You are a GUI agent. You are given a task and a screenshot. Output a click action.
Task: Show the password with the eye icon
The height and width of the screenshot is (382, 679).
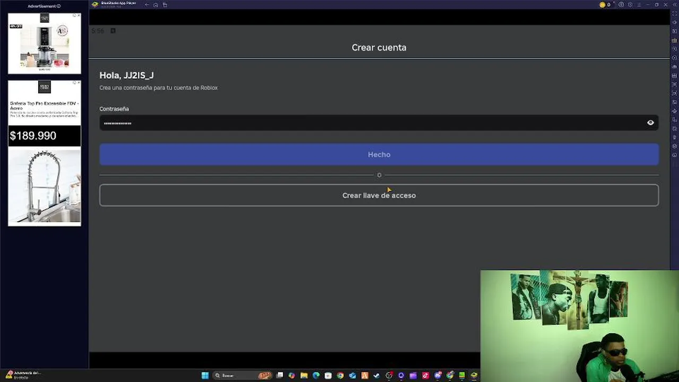pyautogui.click(x=650, y=123)
